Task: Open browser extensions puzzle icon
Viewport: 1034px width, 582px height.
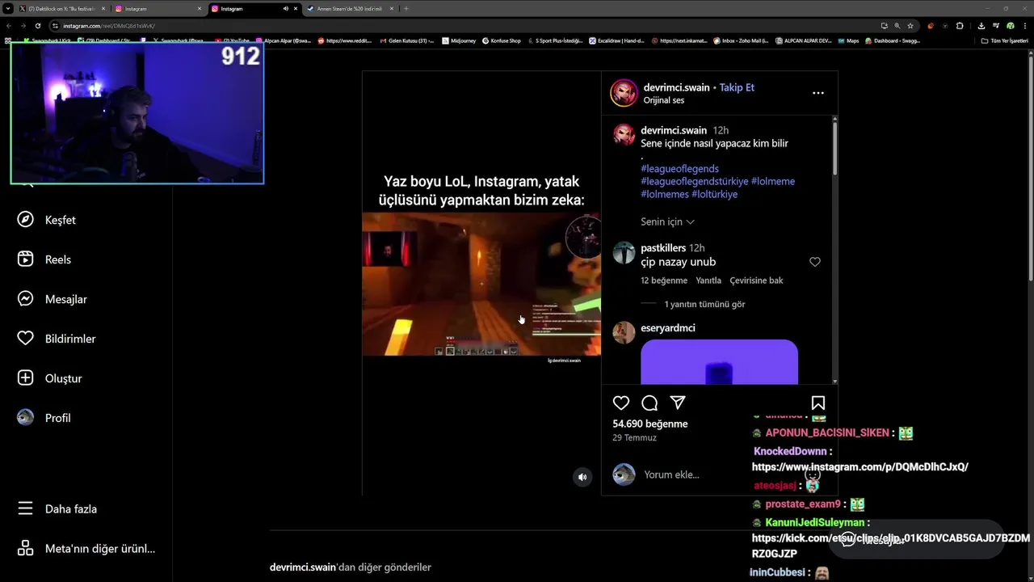Action: [960, 25]
